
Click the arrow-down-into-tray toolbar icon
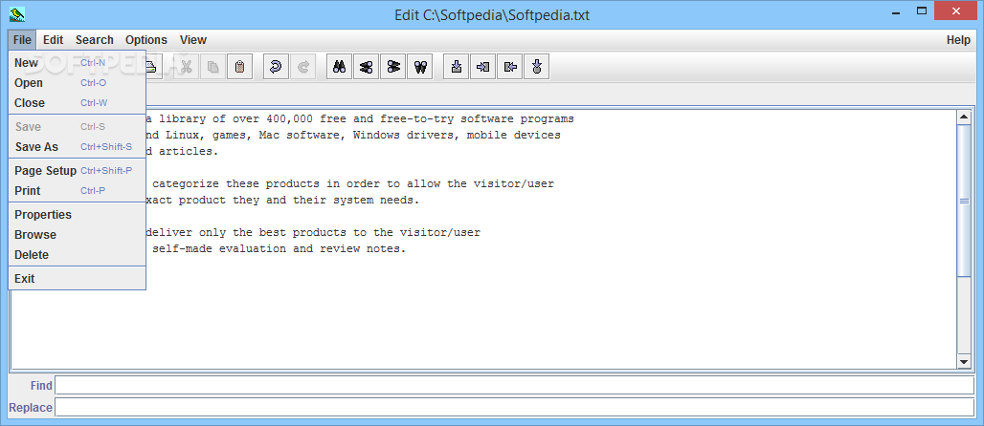(457, 67)
